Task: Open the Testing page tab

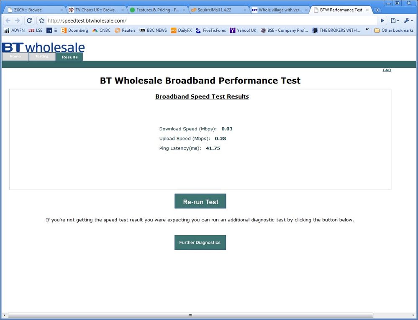Action: click(x=42, y=56)
